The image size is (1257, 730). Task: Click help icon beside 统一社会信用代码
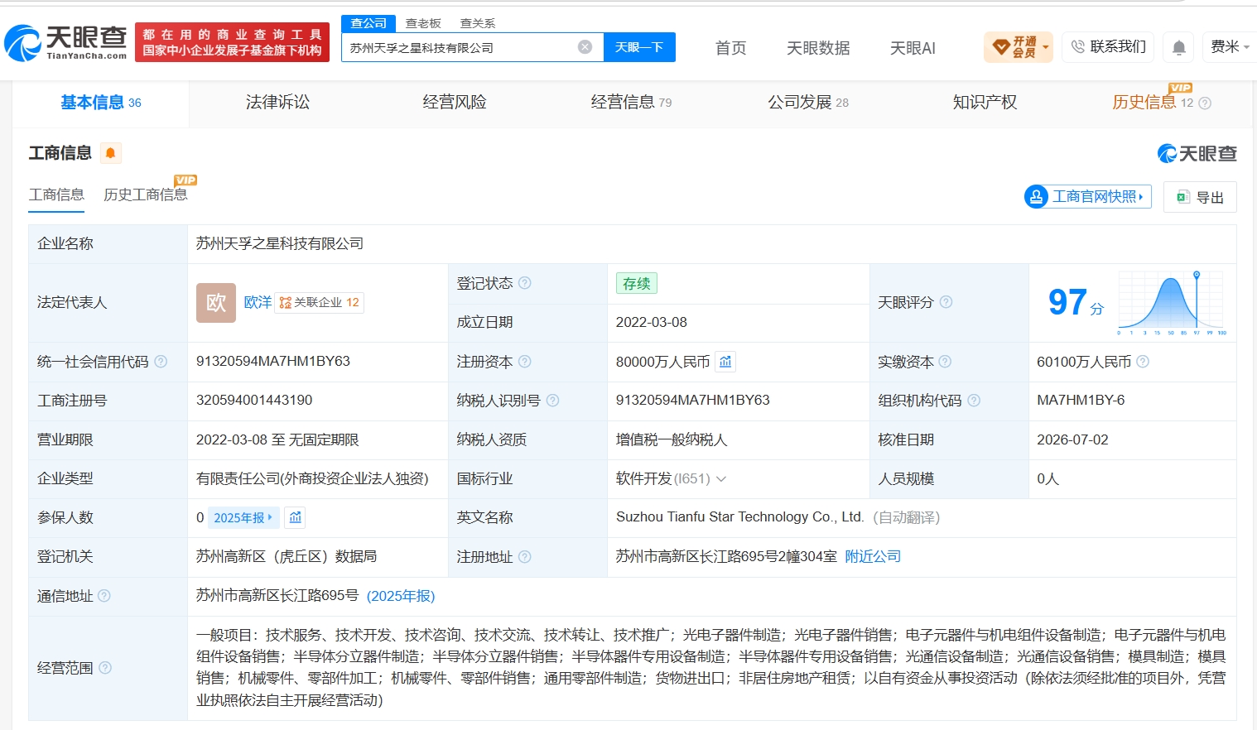point(161,362)
